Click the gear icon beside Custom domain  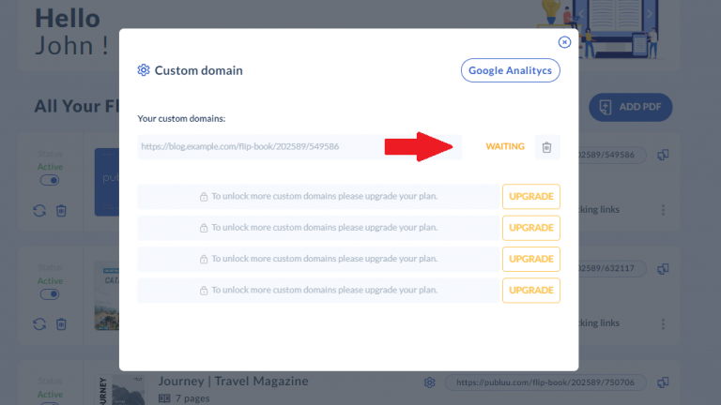(x=144, y=70)
